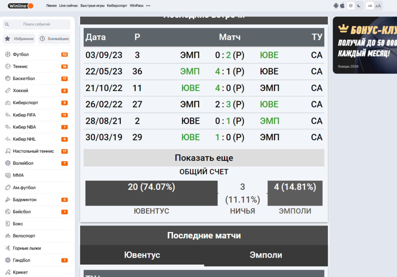Open the Линия menu item
397x277 pixels.
click(52, 5)
